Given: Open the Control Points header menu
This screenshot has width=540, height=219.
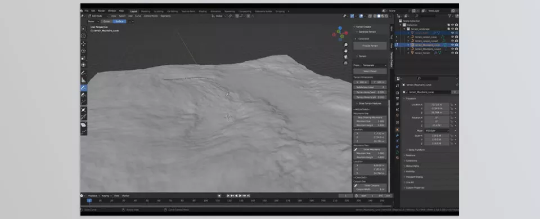Looking at the screenshot, I should [151, 16].
